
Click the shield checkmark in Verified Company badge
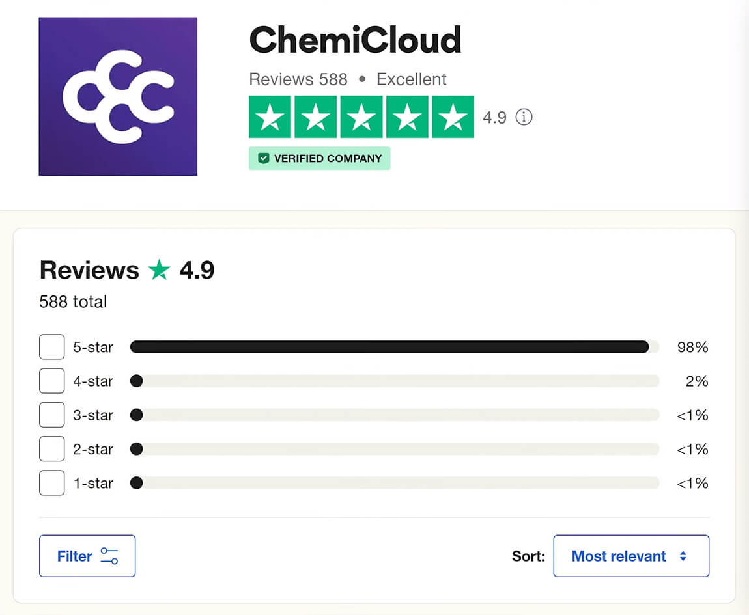263,158
